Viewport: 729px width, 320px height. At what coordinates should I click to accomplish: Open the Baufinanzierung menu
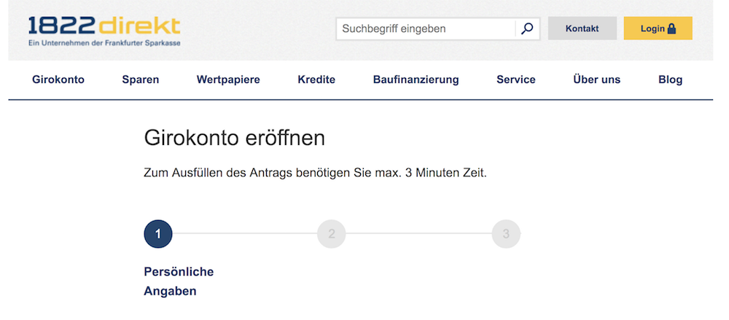point(416,79)
